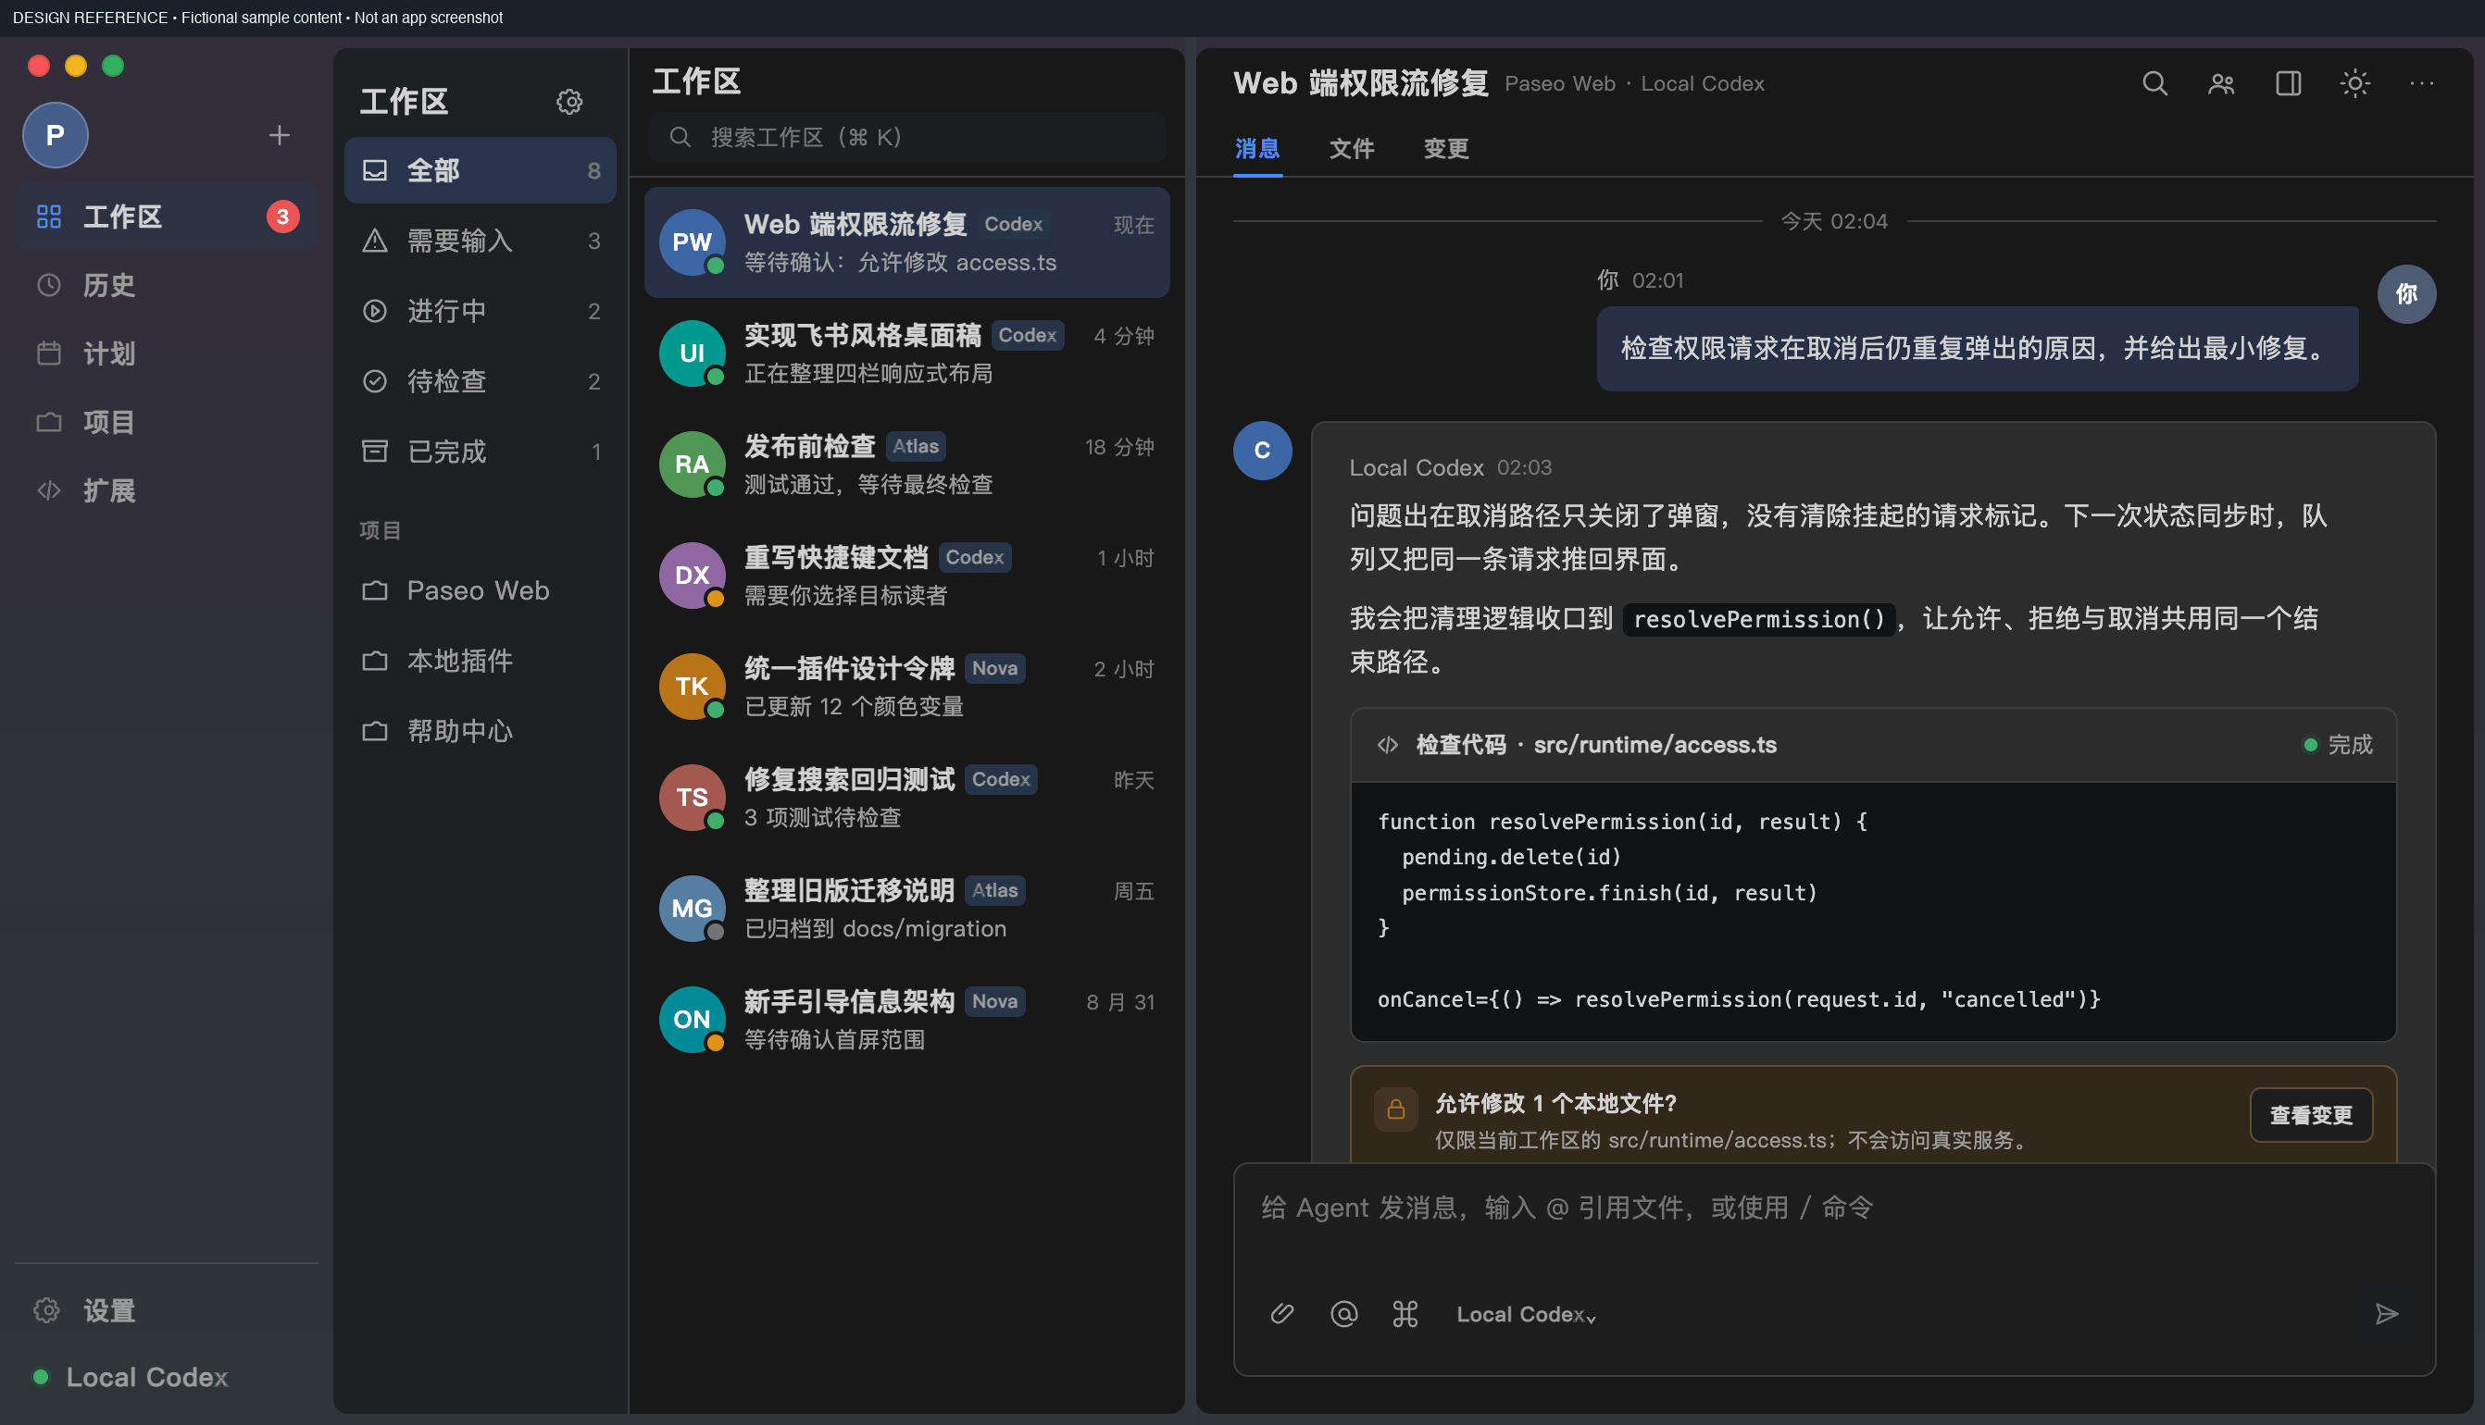Click Local Codex status at sidebar bottom
This screenshot has width=2485, height=1425.
131,1377
